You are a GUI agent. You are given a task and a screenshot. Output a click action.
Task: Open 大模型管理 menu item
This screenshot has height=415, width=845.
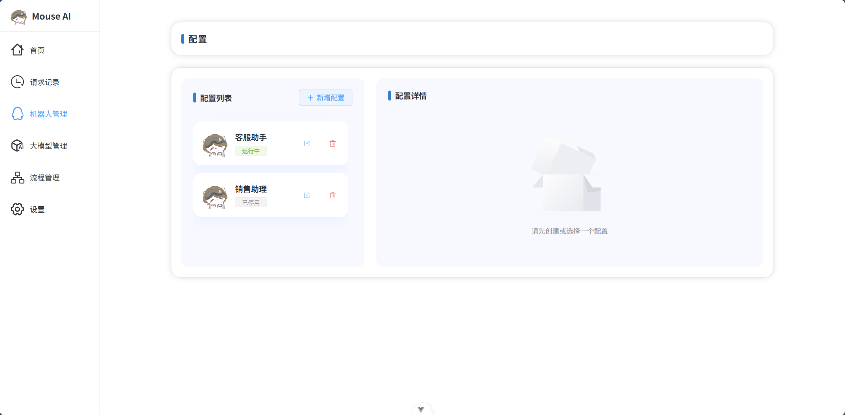tap(48, 146)
